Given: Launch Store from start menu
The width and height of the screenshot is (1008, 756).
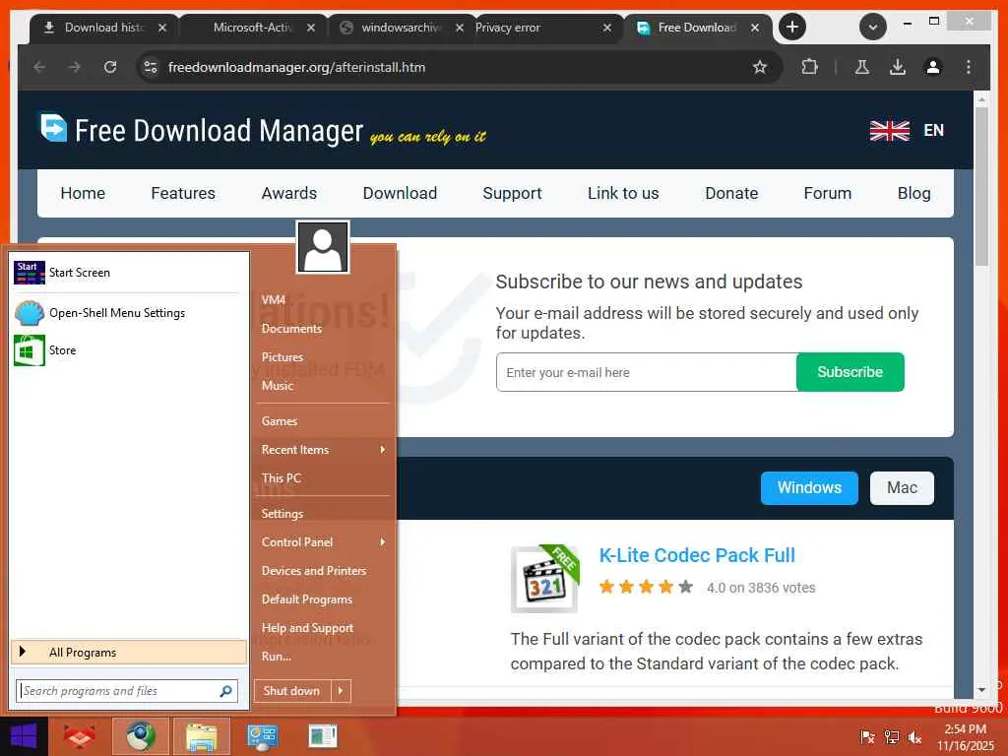Looking at the screenshot, I should coord(128,350).
